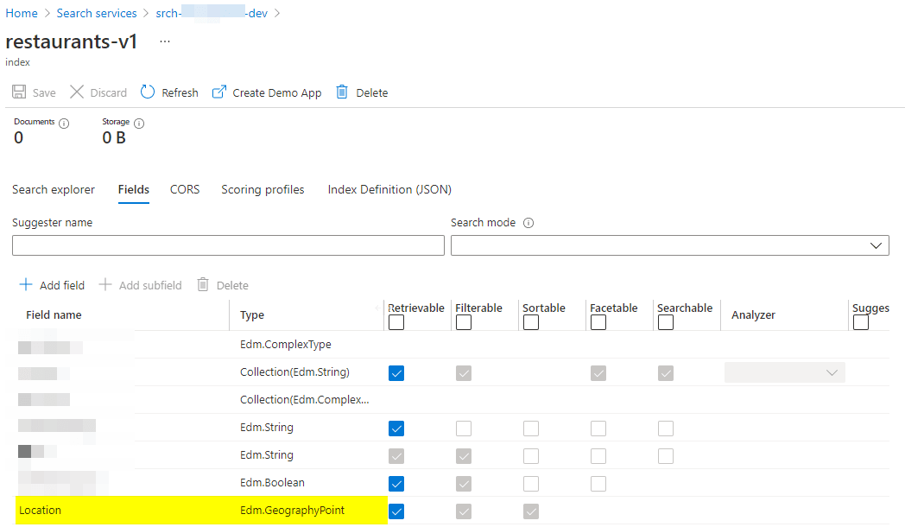Screen dimensions: 905x527
Task: Toggle the Filterable header checkbox
Action: coord(463,322)
